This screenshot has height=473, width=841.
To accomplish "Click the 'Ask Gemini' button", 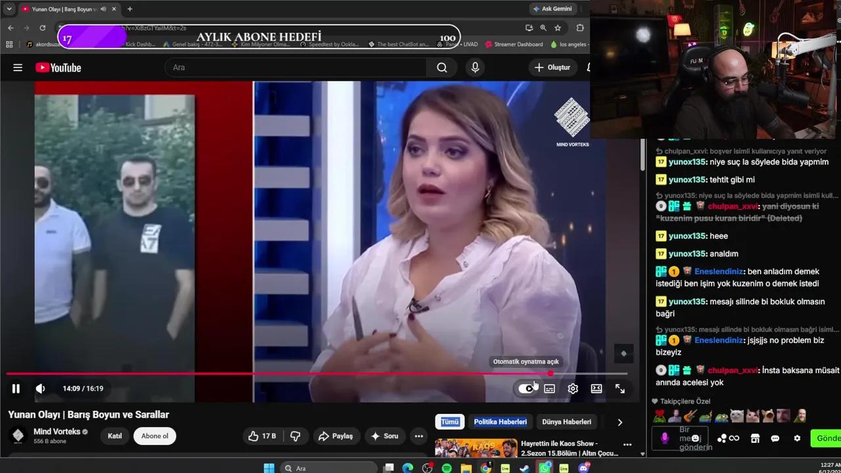I will [x=553, y=9].
